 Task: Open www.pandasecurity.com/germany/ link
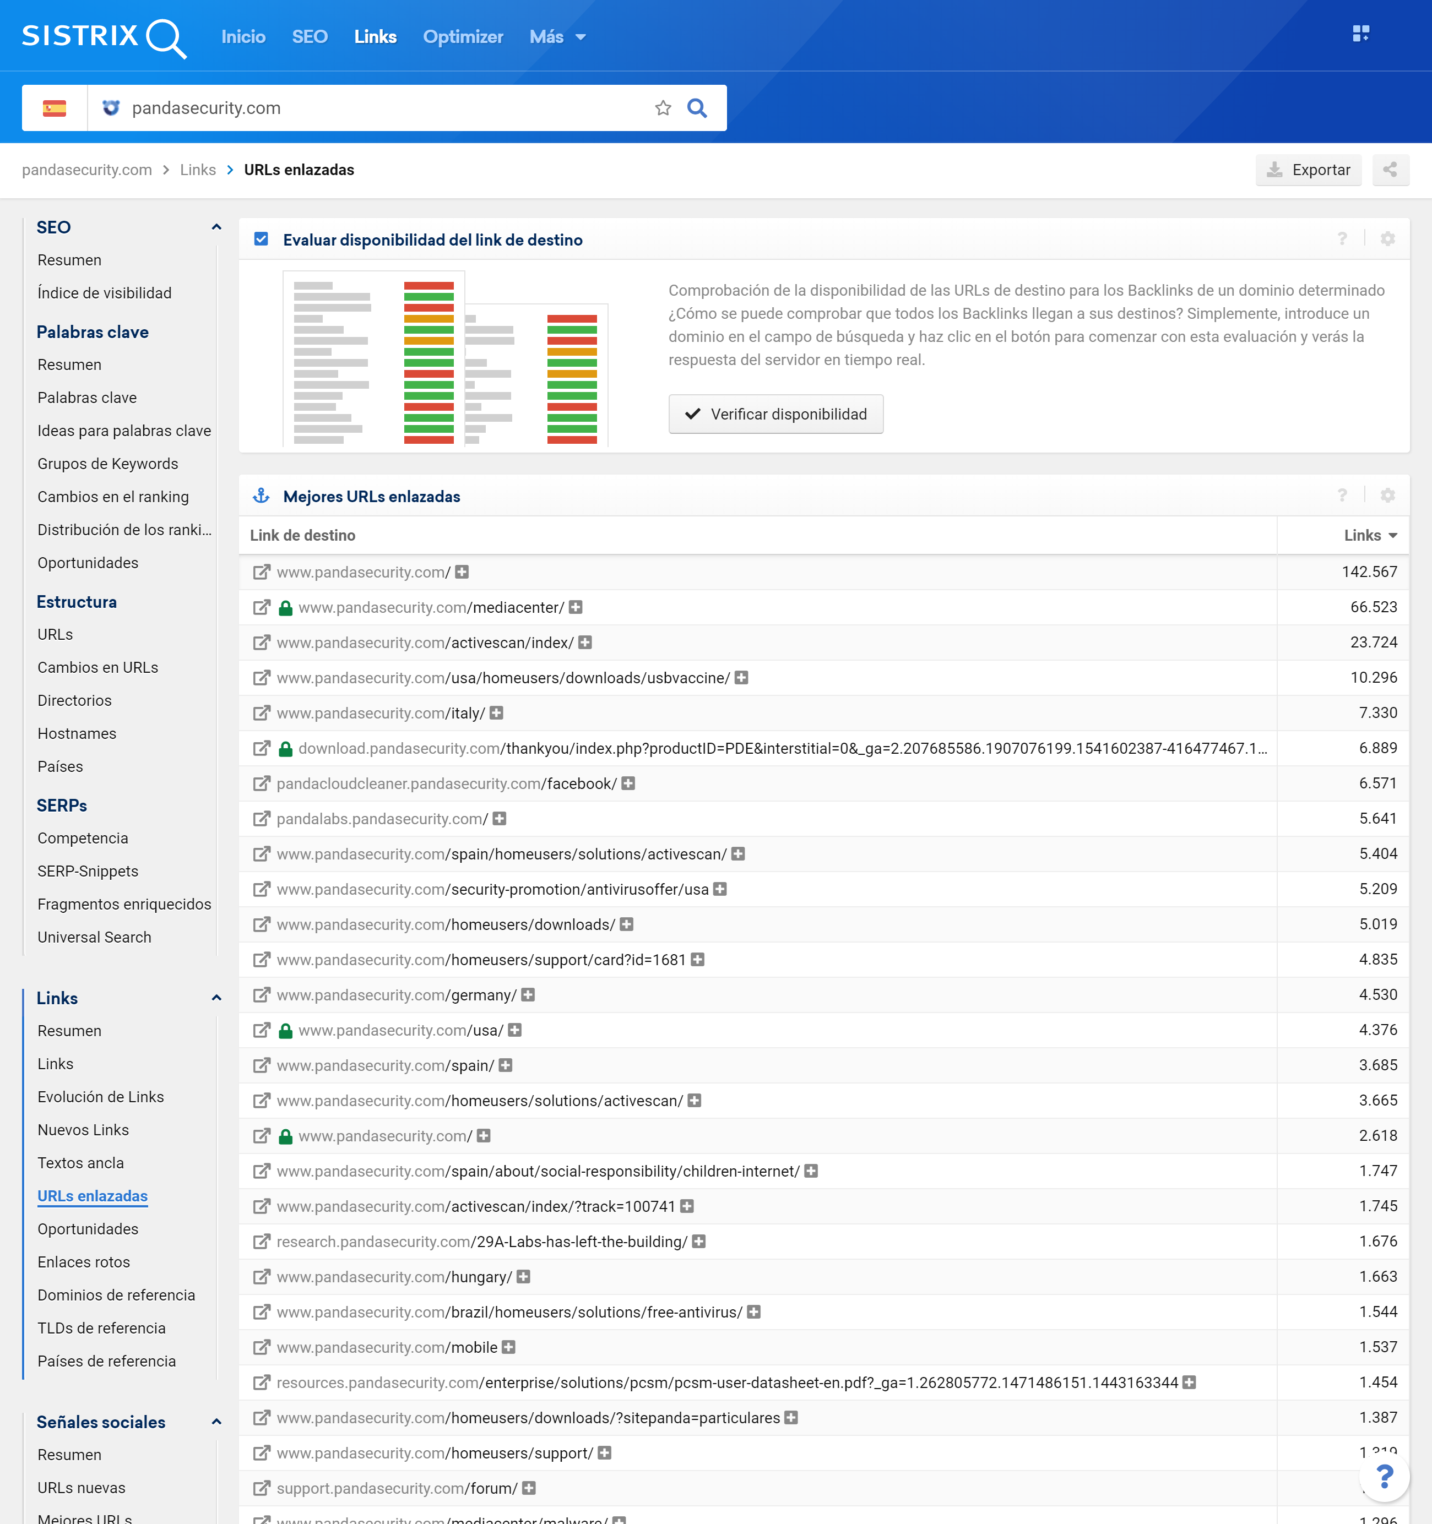pos(397,995)
